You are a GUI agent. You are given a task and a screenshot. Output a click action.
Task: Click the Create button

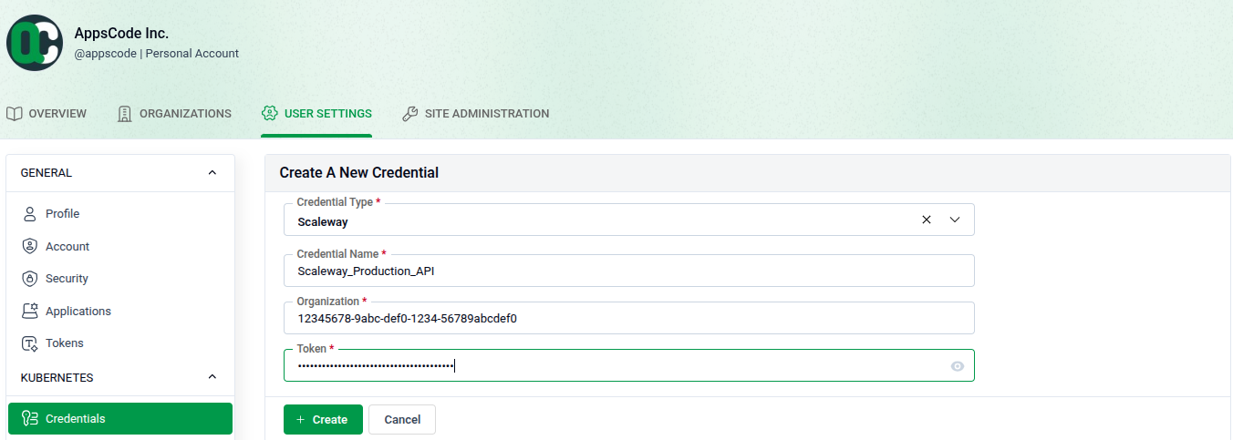(323, 420)
